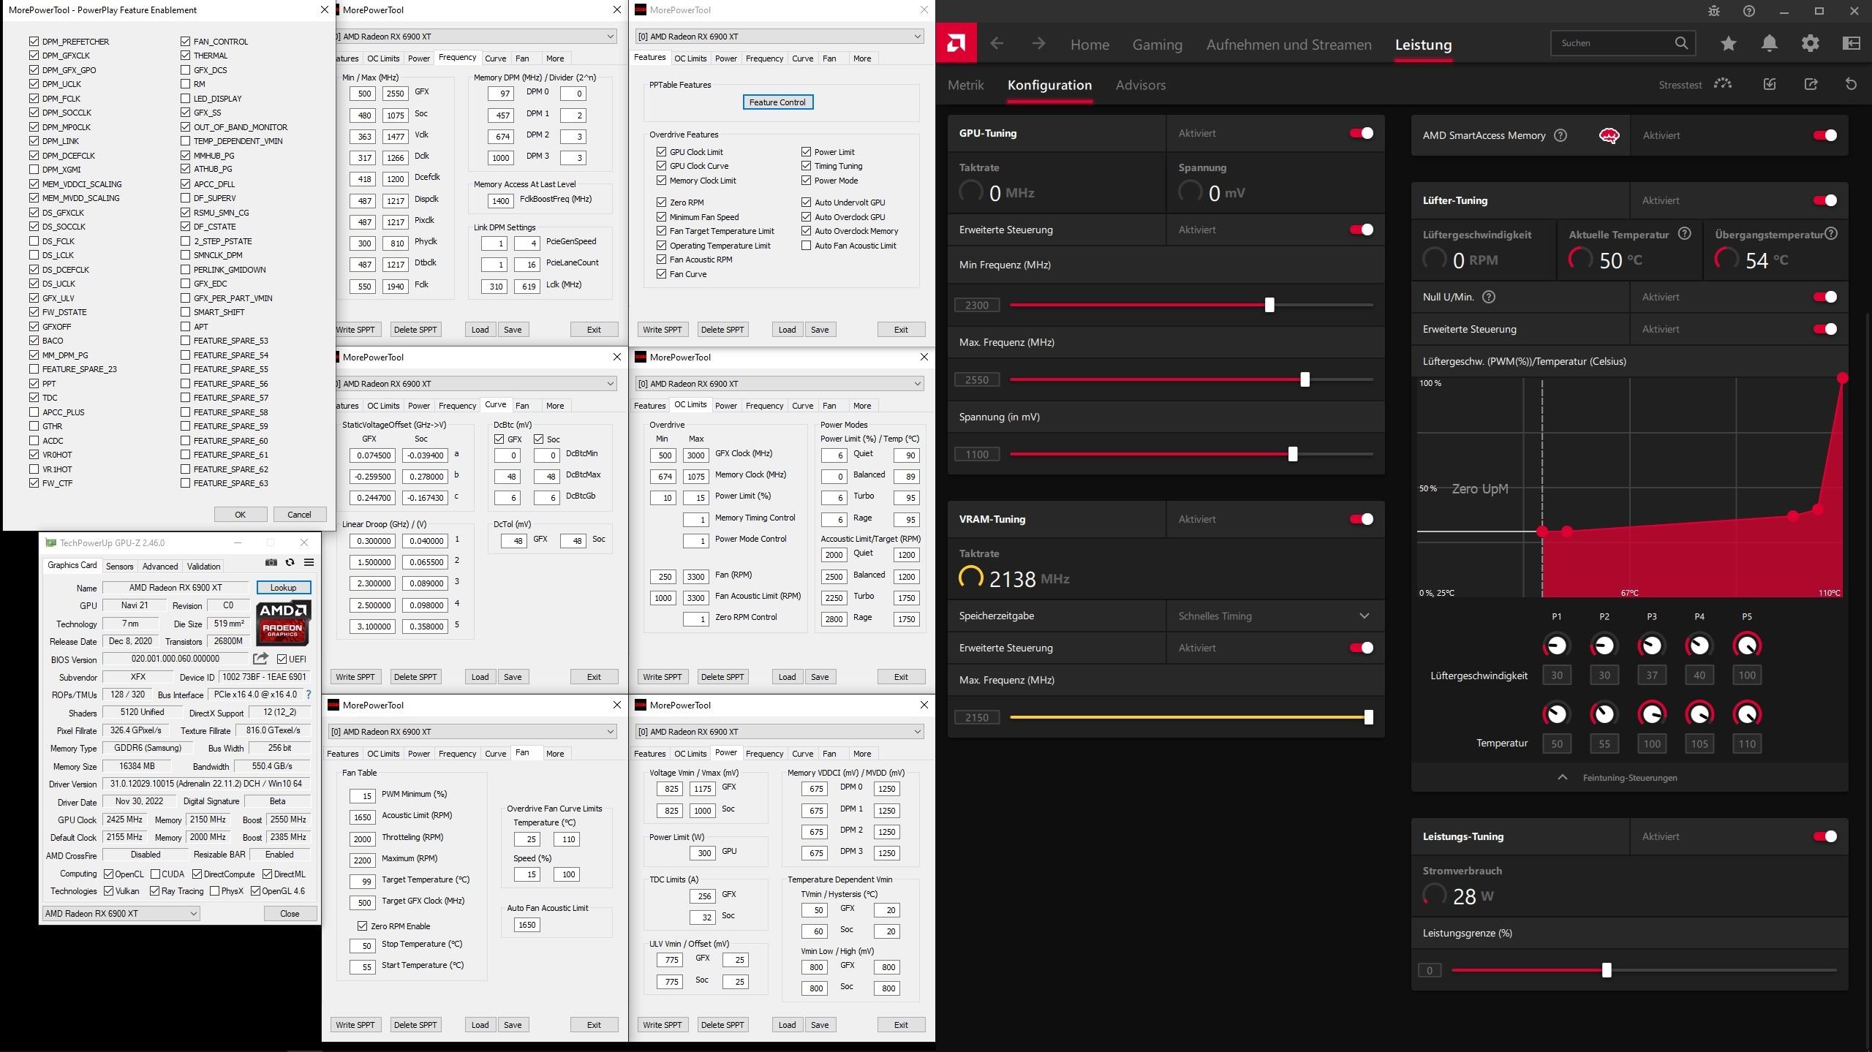Open Radeon settings with the gear icon
Viewport: 1872px width, 1052px height.
click(1811, 44)
